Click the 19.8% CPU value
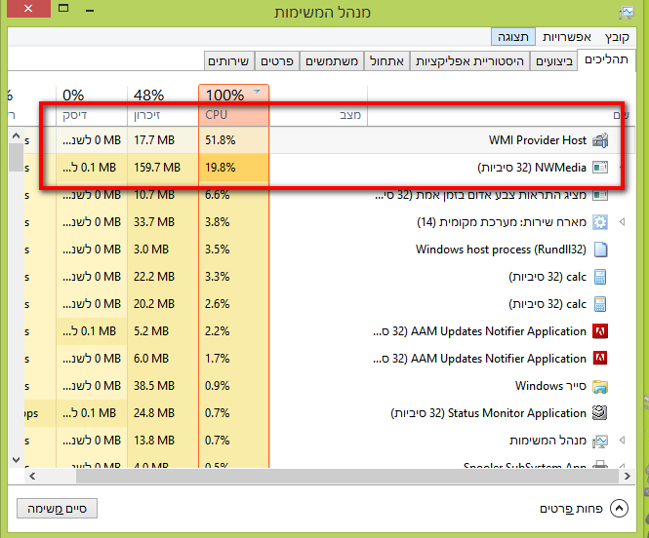649x538 pixels. pyautogui.click(x=221, y=168)
